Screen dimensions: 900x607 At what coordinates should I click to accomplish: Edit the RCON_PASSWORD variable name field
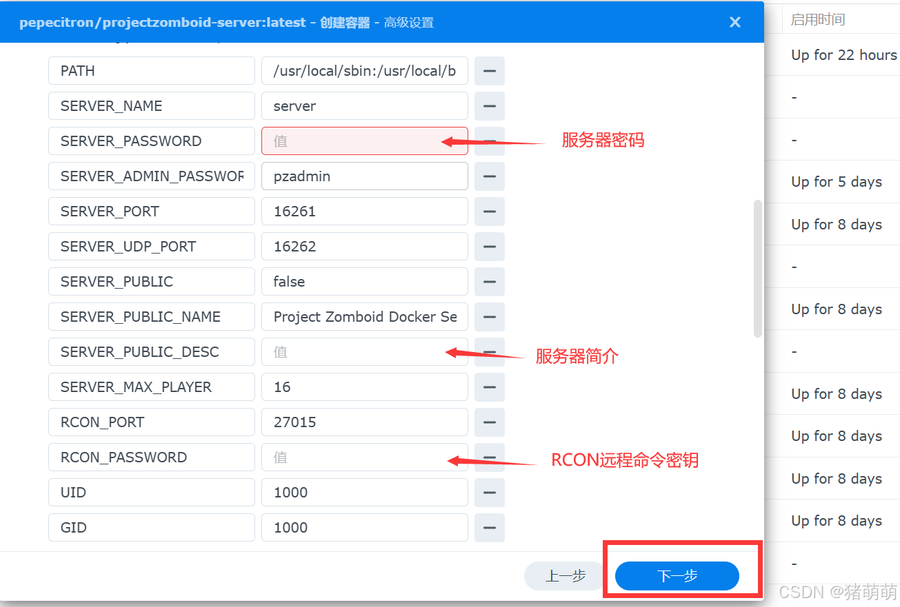[152, 457]
